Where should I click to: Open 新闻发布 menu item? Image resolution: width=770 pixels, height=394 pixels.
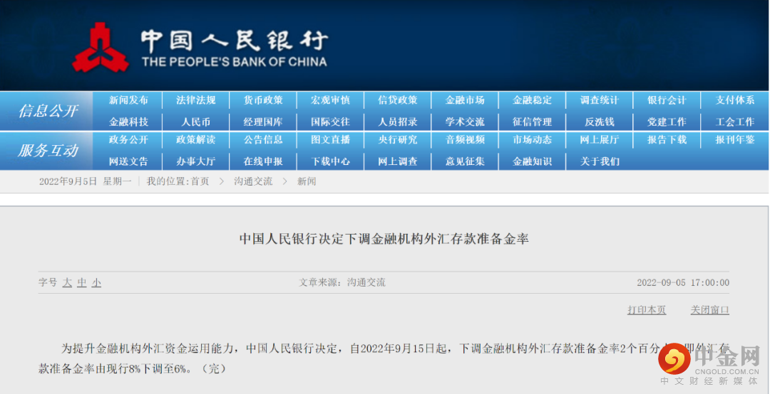[128, 100]
